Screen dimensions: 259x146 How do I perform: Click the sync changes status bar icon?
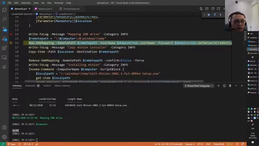tap(19, 144)
